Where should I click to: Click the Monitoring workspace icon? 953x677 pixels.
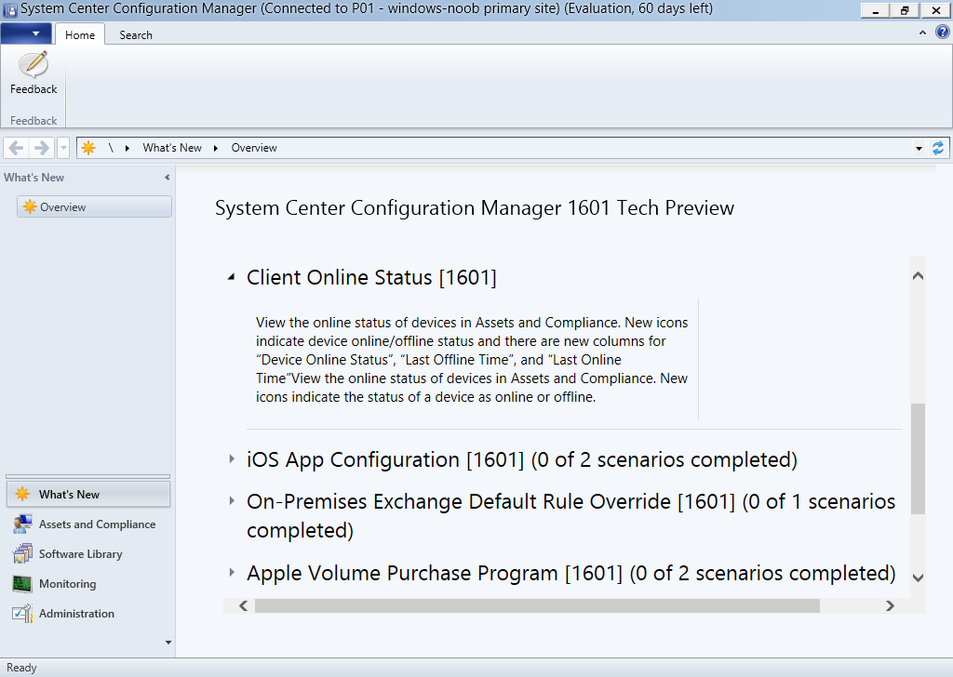(22, 583)
